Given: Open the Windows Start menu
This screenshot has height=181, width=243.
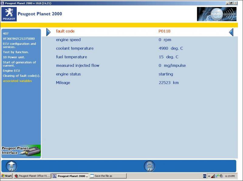Looking at the screenshot, I should click(6, 176).
